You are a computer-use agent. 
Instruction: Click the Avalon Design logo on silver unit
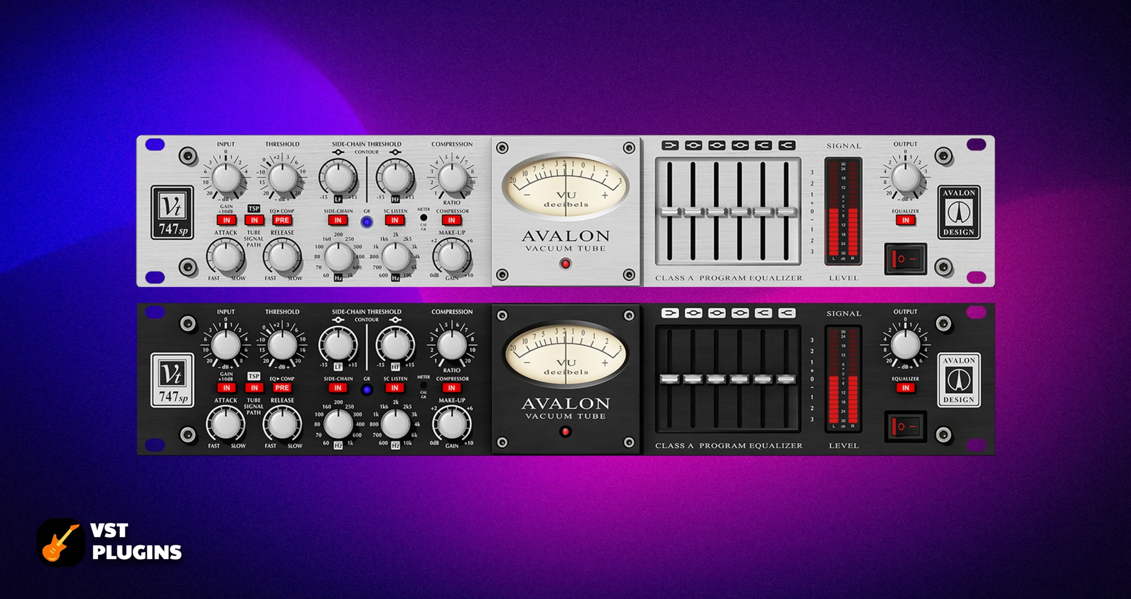959,212
